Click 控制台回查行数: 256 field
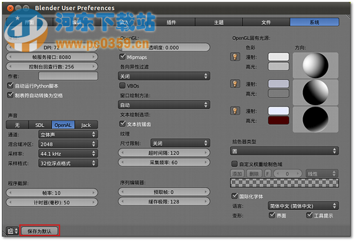The width and height of the screenshot is (355, 241). [52, 67]
